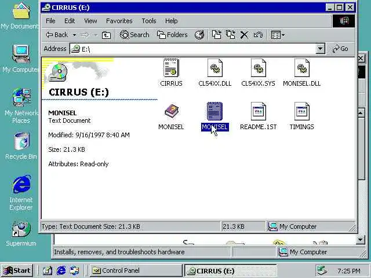Click the Delete X toolbar icon
This screenshot has height=278, width=371.
244,35
